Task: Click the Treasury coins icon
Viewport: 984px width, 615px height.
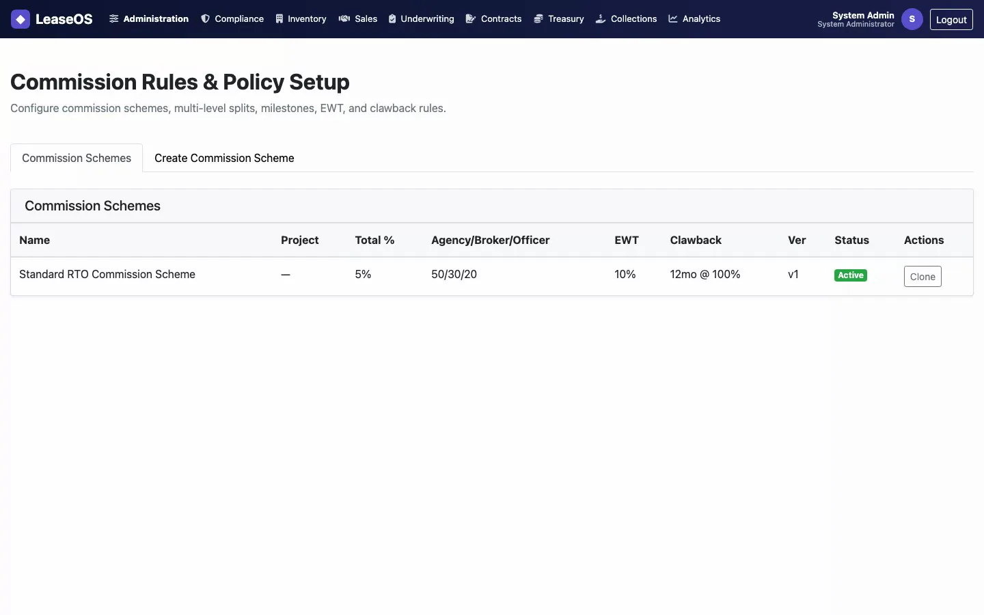Action: click(x=538, y=19)
